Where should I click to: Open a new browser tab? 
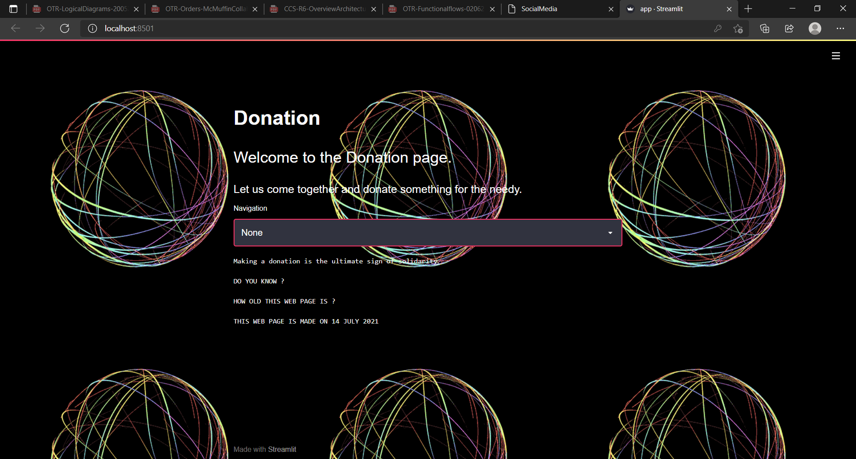[748, 9]
